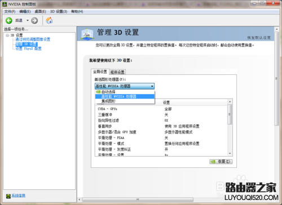
Task: Click horizontal scrollbar left arrow
Action: pos(80,199)
